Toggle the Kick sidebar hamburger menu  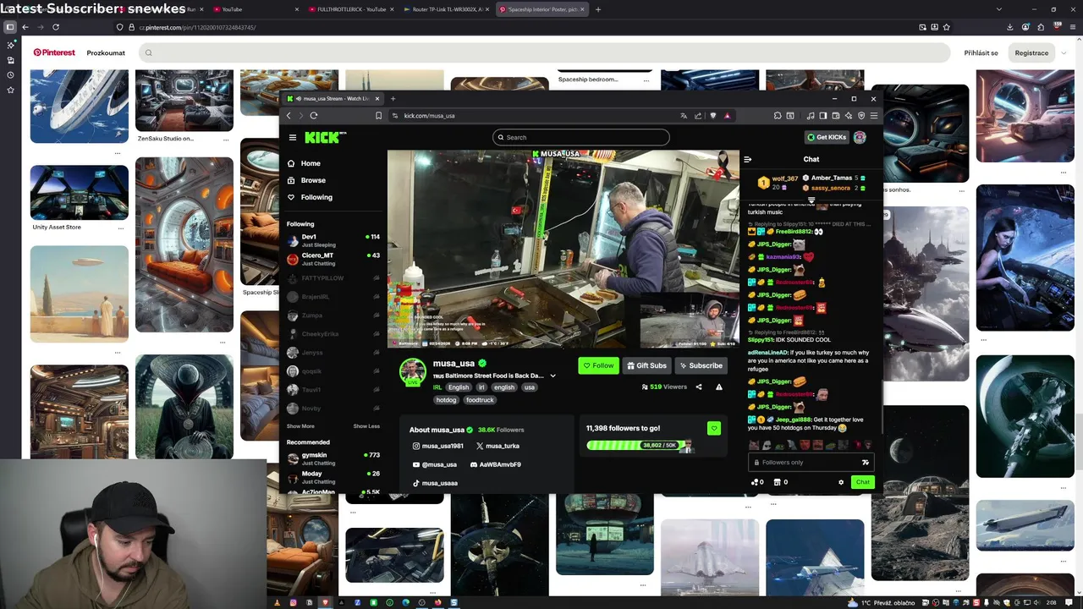[293, 137]
